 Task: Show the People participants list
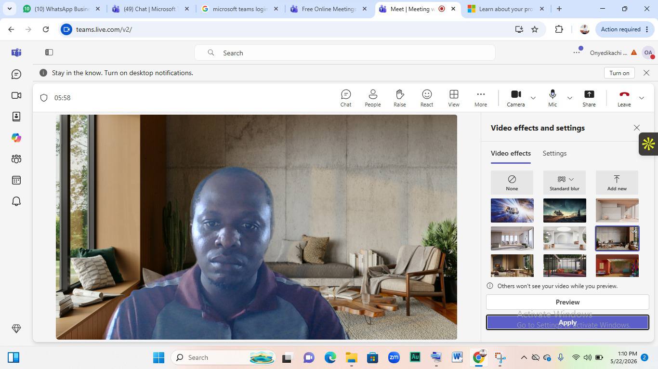pyautogui.click(x=373, y=98)
